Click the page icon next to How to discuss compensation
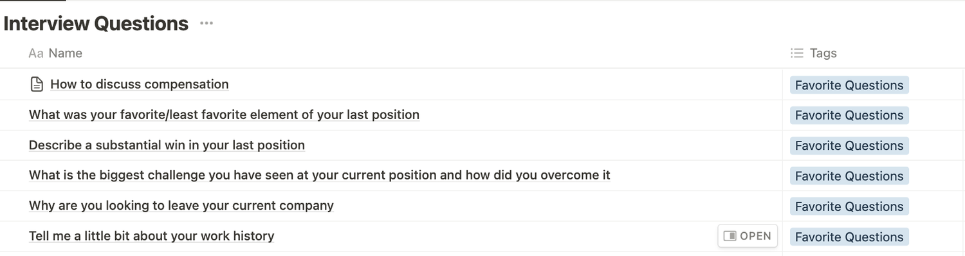The image size is (965, 256). click(37, 84)
